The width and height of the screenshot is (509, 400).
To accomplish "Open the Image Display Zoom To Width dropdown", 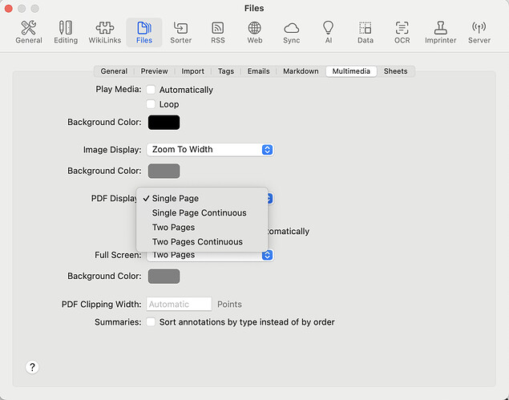I will pos(209,150).
